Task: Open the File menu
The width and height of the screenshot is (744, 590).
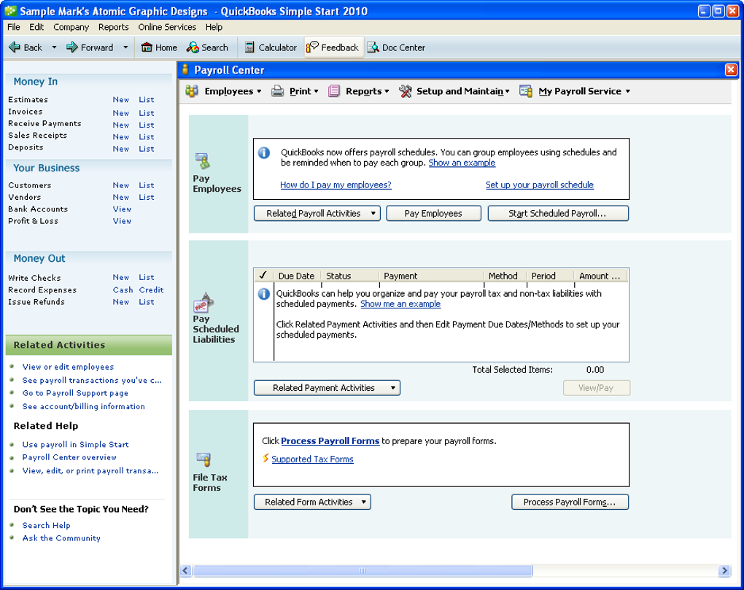Action: [x=14, y=27]
